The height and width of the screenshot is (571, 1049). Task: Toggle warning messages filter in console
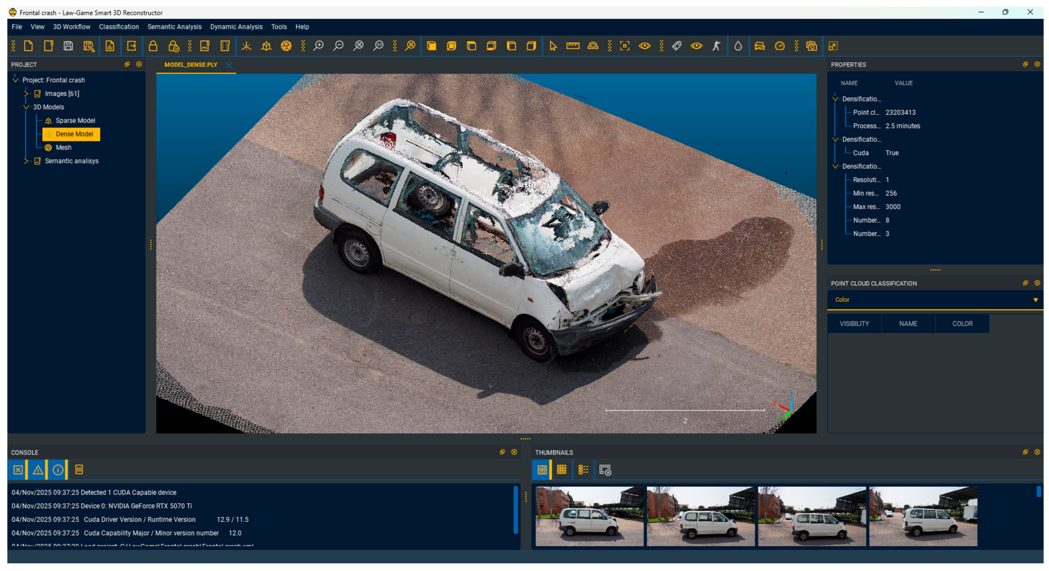click(x=38, y=470)
